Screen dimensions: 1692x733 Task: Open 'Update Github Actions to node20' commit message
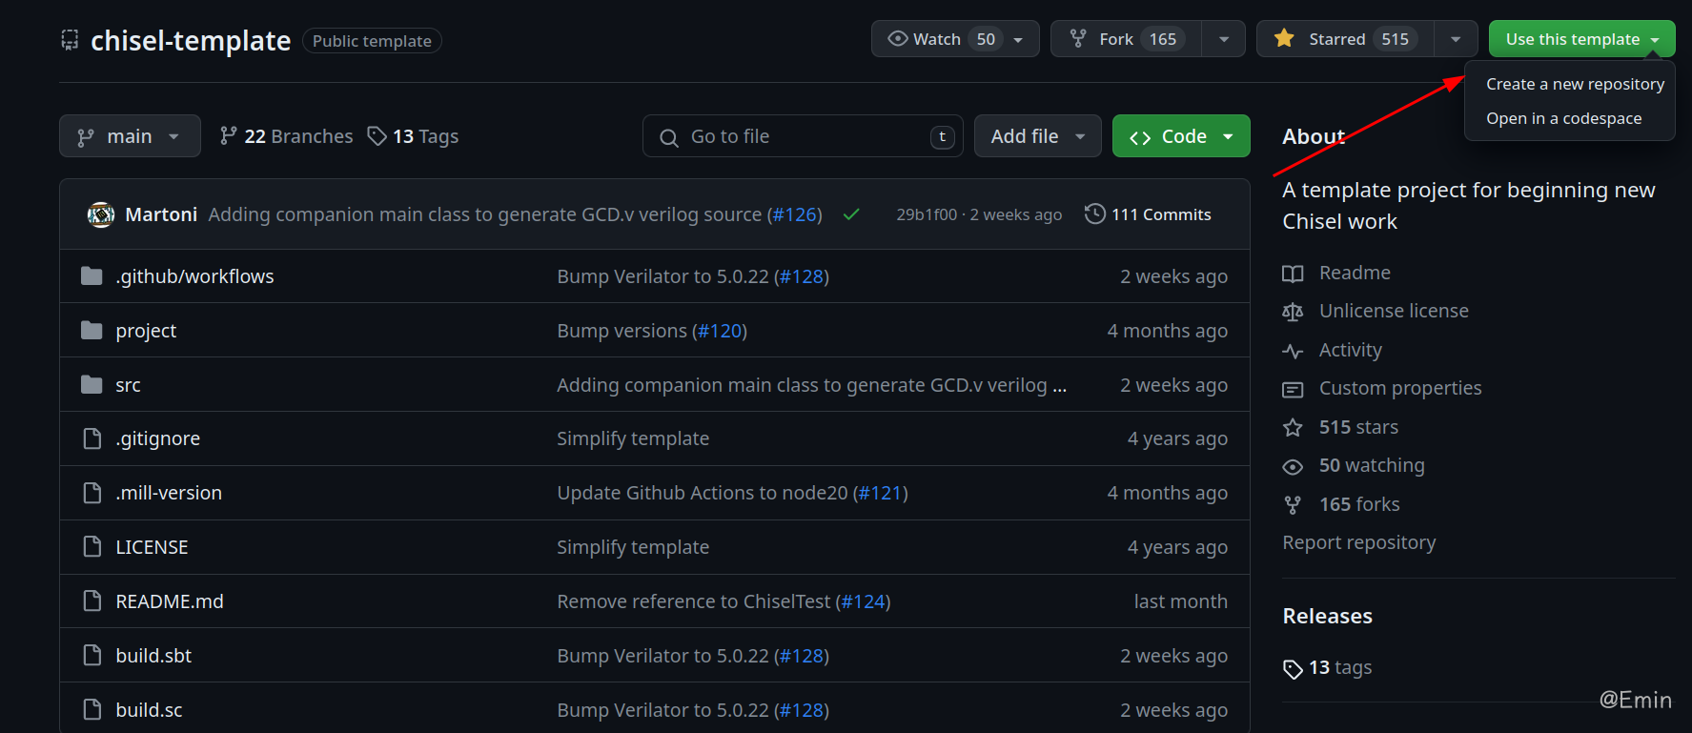click(702, 493)
